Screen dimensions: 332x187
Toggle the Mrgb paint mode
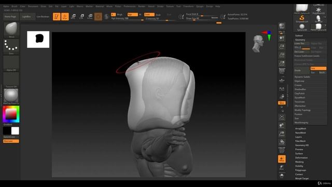[x=120, y=15]
